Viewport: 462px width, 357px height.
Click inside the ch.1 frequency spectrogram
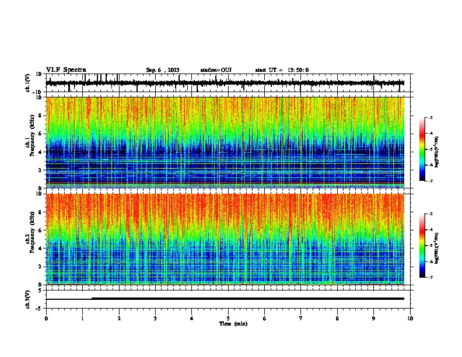pos(225,142)
